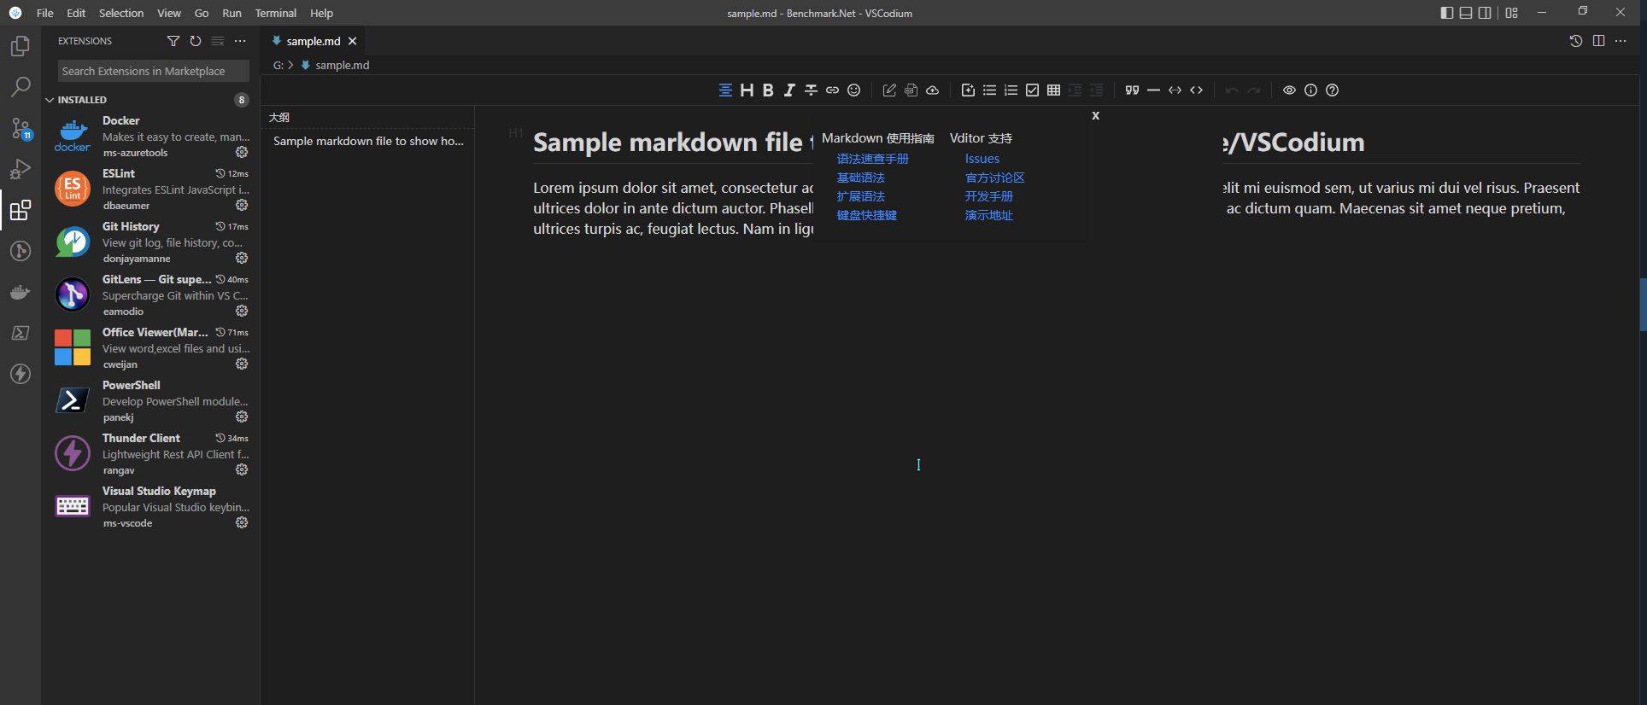1647x705 pixels.
Task: Open the Docker view in activity bar
Action: coord(21,292)
